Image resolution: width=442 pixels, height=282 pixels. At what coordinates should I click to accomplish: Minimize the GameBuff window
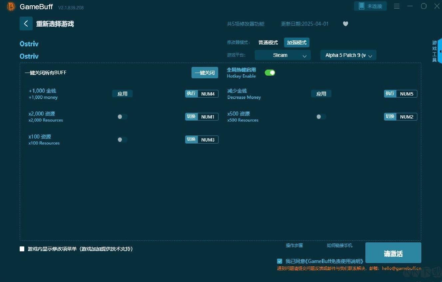tap(410, 6)
